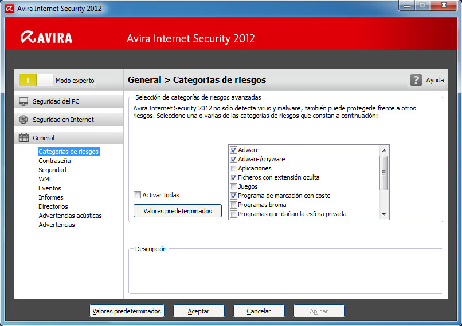
Task: Toggle the Modo experto switch
Action: pos(36,80)
